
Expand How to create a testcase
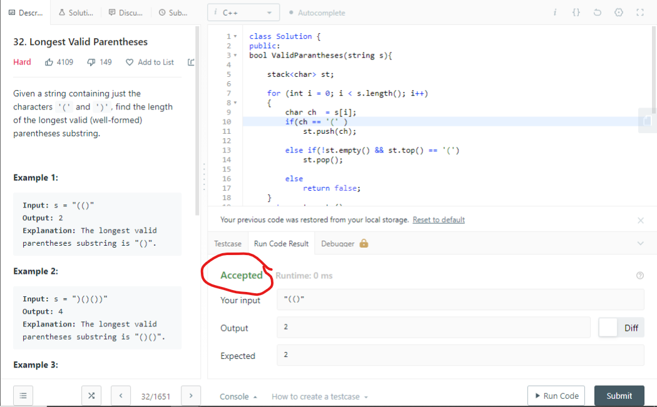320,396
